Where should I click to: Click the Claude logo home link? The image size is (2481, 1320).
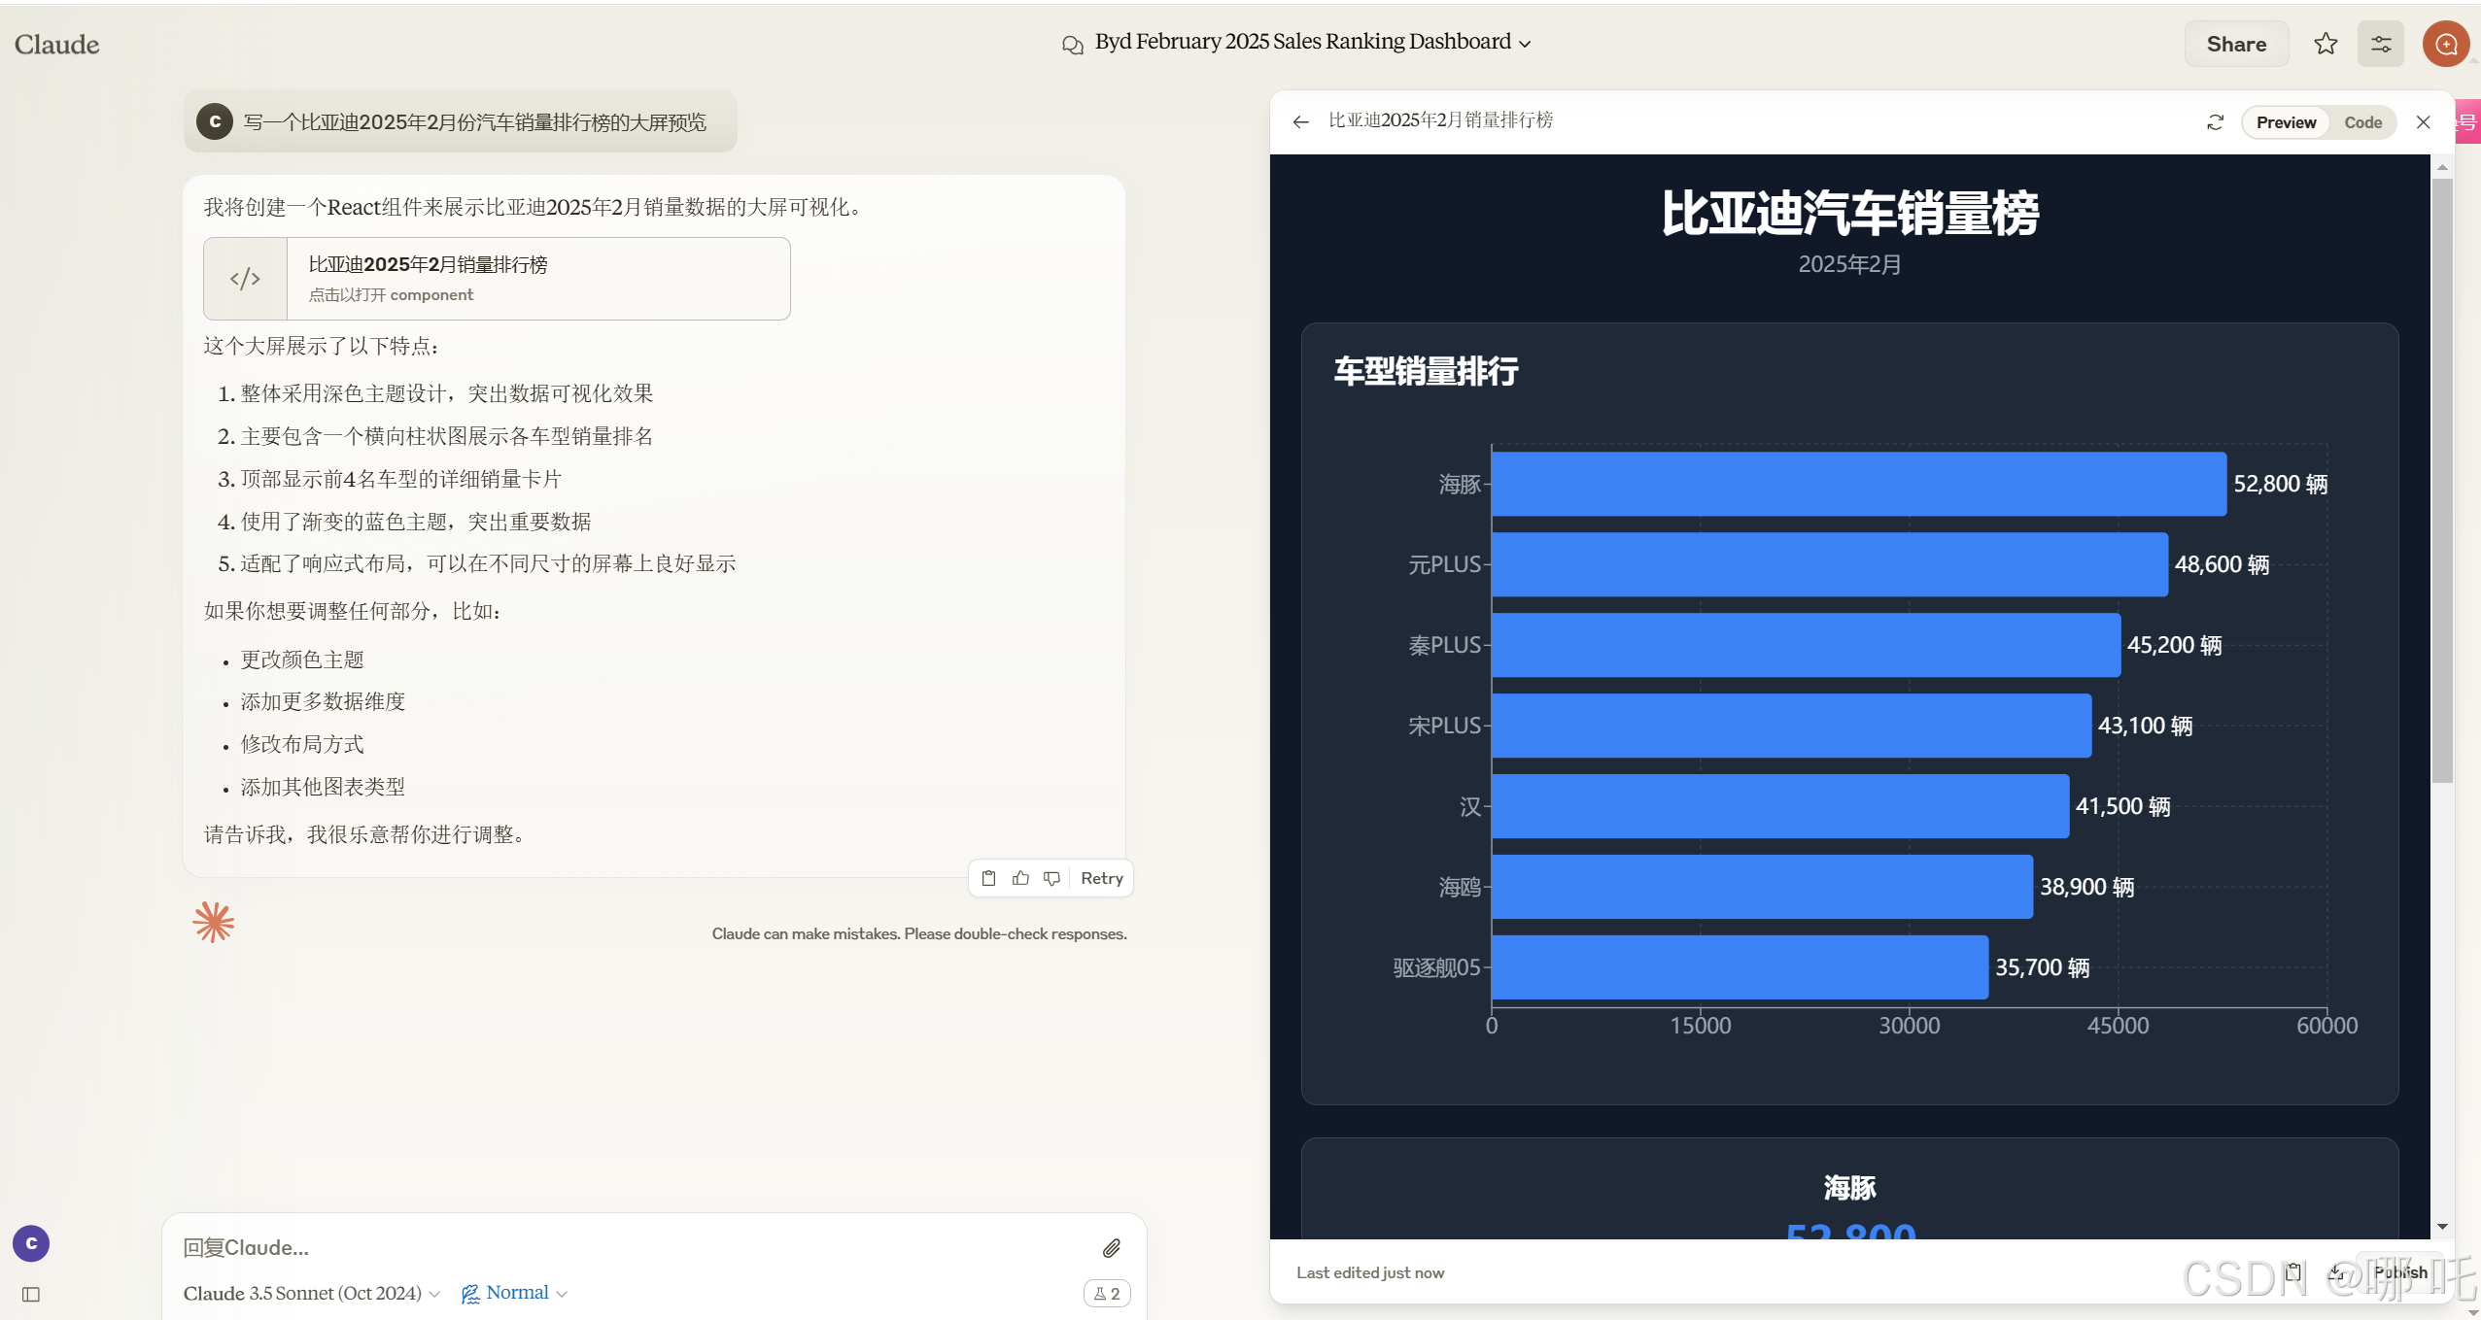(56, 45)
